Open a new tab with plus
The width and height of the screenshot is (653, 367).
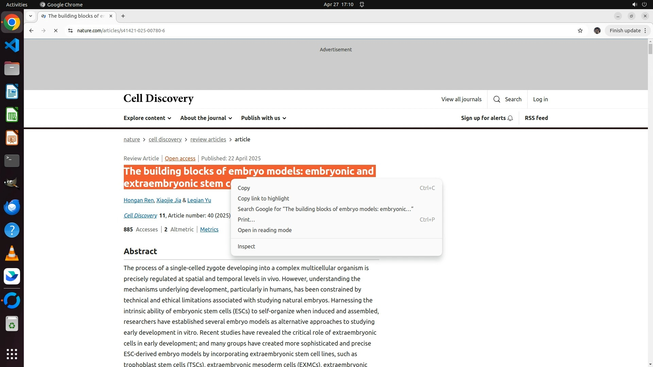123,16
